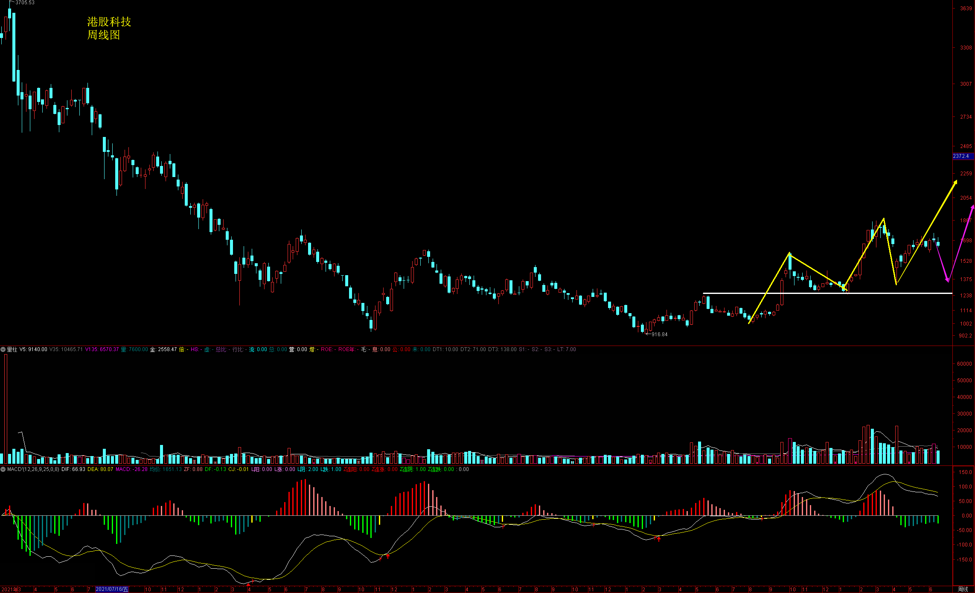Click the 3639 price axis label

click(x=966, y=9)
